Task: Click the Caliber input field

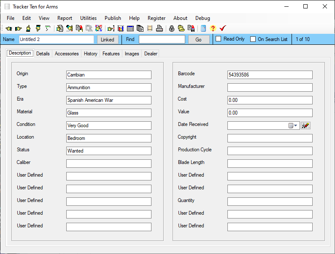Action: (x=109, y=164)
